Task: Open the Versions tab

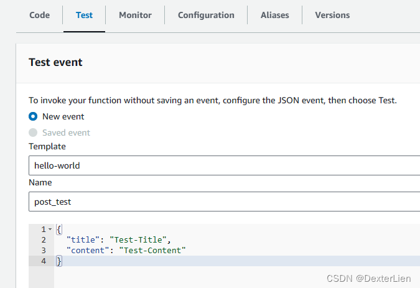Action: click(332, 15)
